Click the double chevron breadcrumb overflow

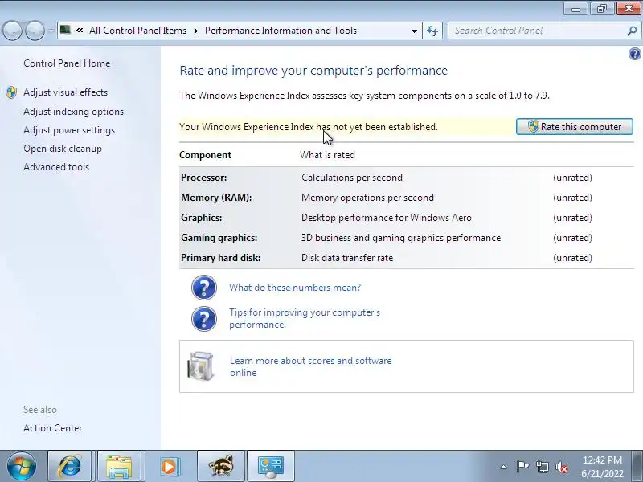coord(80,30)
